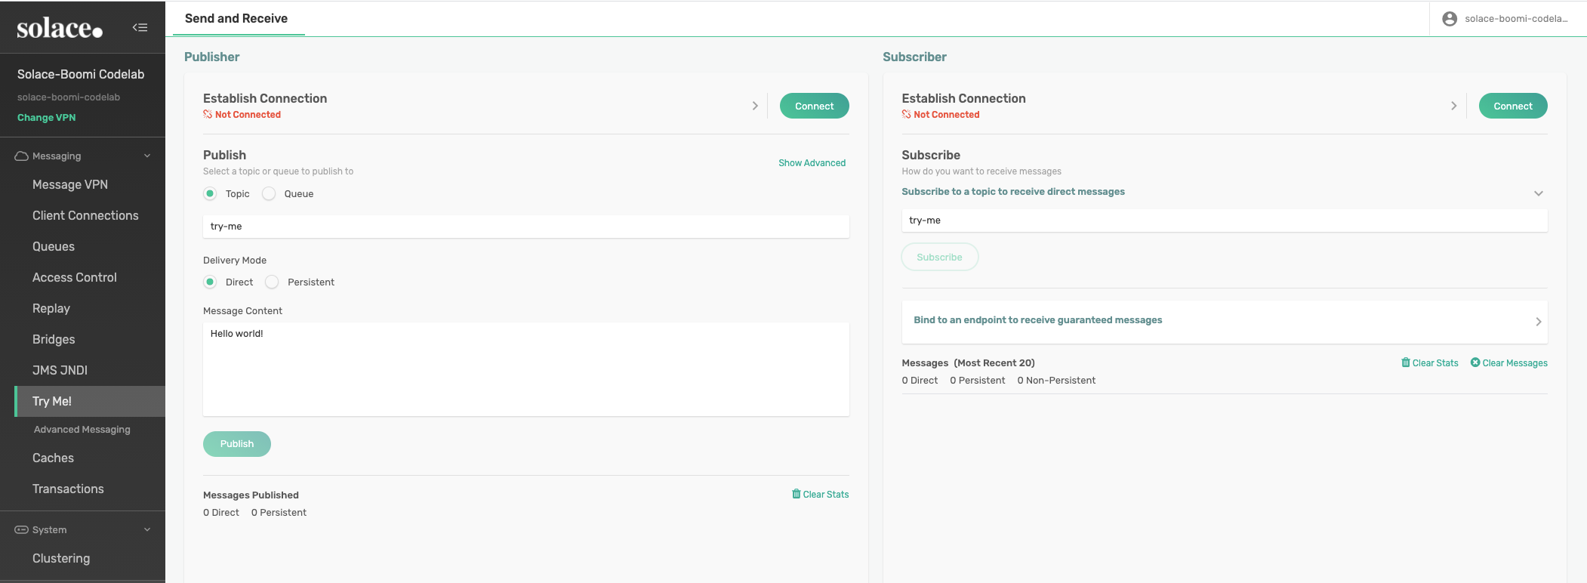The height and width of the screenshot is (583, 1587).
Task: Click the Subscriber topic input field
Action: pos(1224,221)
